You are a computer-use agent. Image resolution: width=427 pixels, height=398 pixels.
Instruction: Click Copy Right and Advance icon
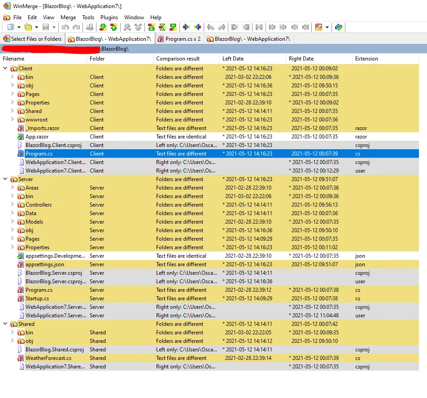point(210,27)
